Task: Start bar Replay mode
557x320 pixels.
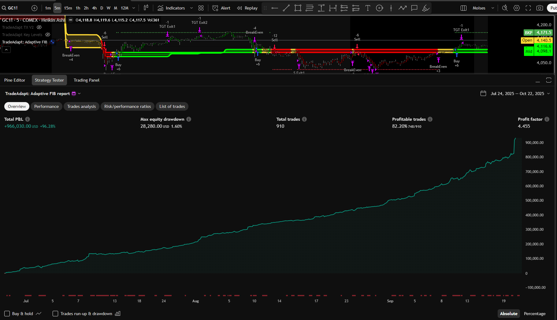Action: [247, 8]
